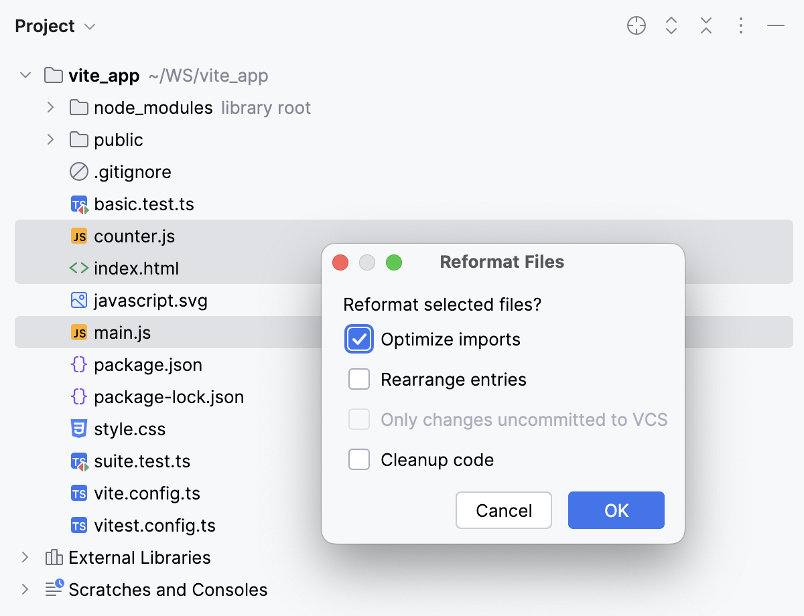This screenshot has width=804, height=616.
Task: Cancel the Reformat Files dialog
Action: click(503, 510)
